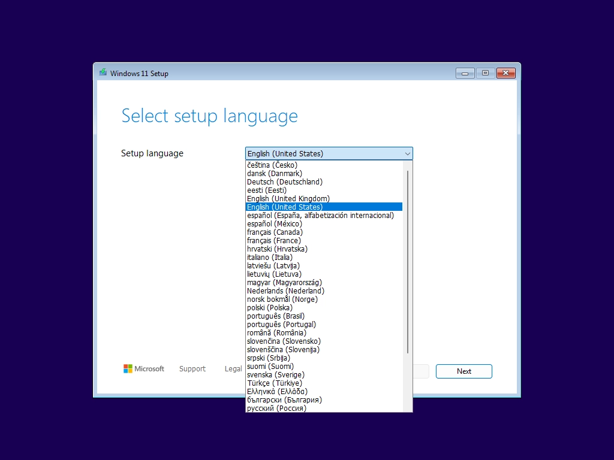
Task: Close the Windows 11 Setup window
Action: pos(506,73)
